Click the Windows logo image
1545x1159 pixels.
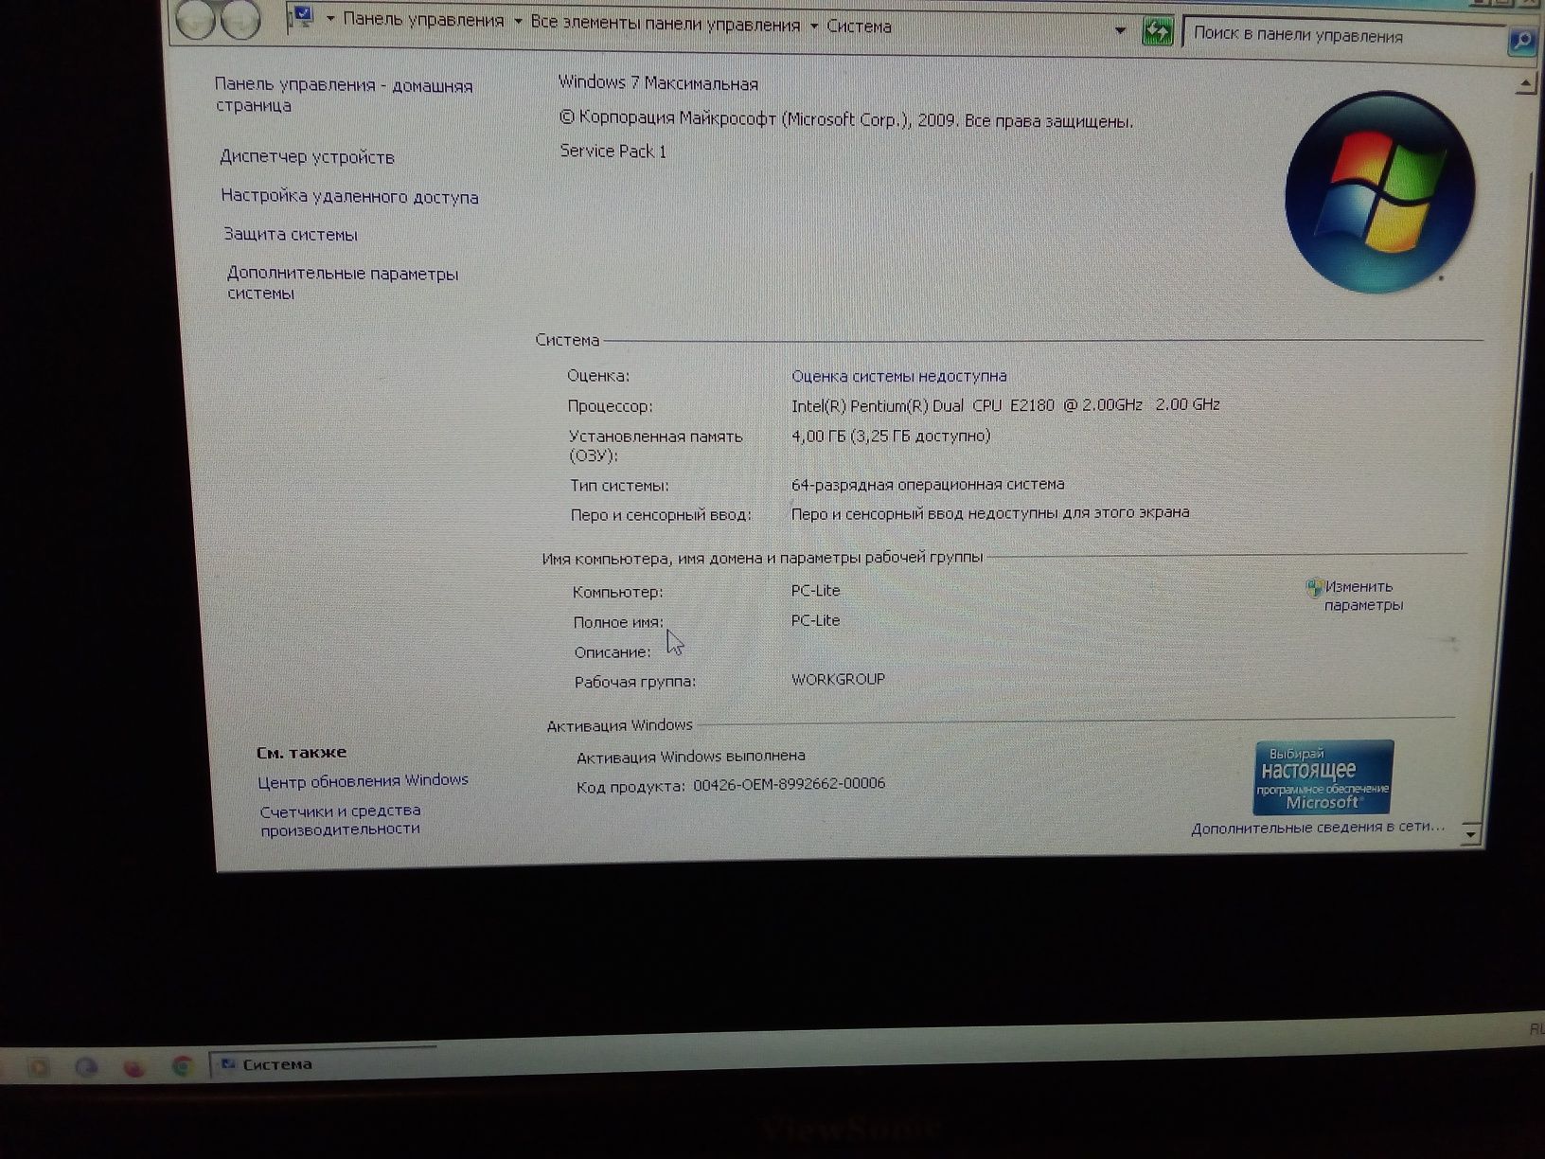[1380, 191]
